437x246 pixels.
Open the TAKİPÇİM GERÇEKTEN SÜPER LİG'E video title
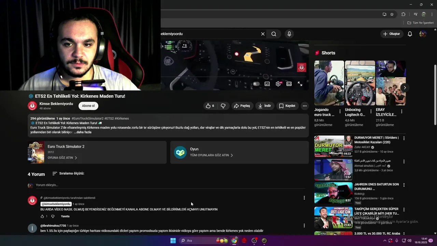(x=376, y=211)
